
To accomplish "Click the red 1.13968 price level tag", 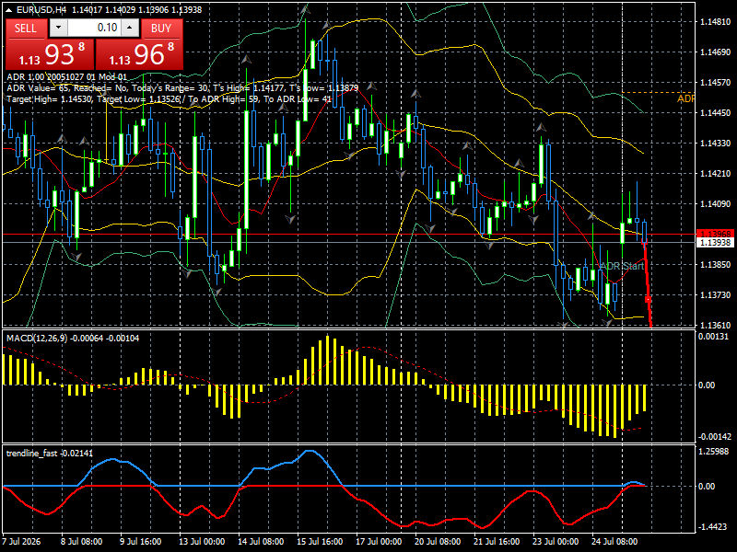I will (x=716, y=234).
